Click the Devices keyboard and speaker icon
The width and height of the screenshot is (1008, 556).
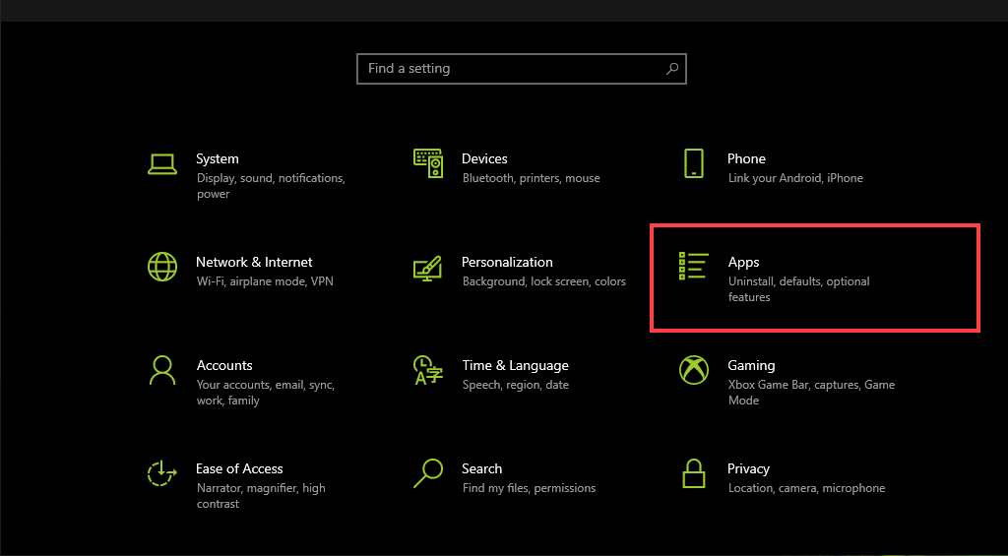click(x=428, y=163)
